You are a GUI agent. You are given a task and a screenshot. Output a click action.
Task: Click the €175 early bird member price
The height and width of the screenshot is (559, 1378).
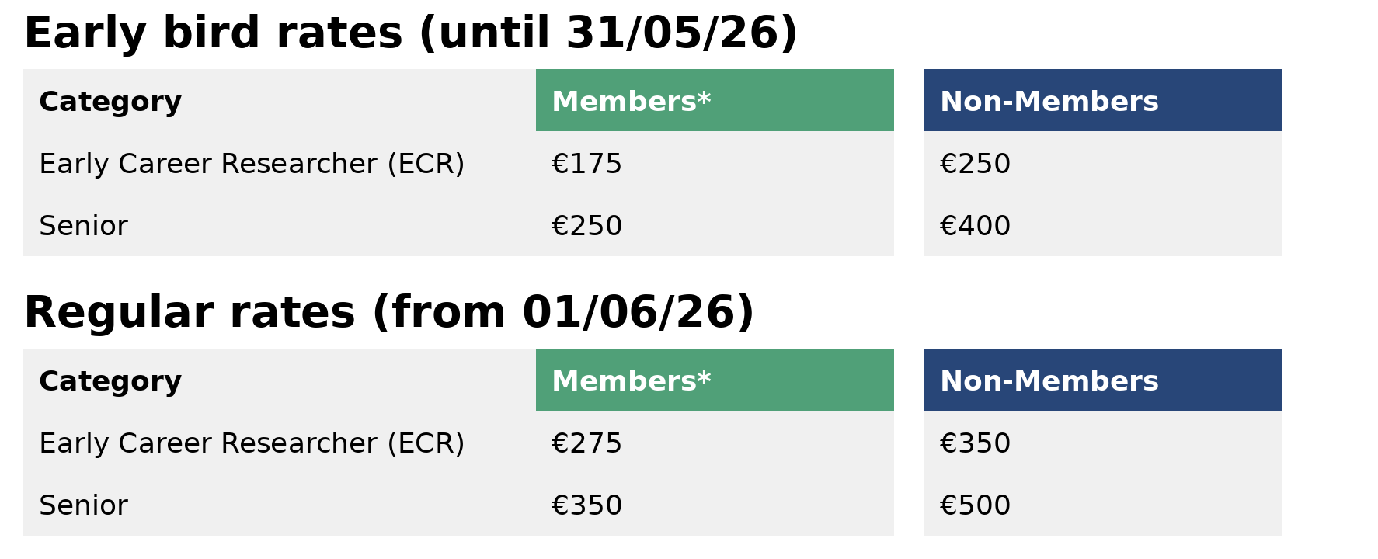(586, 164)
